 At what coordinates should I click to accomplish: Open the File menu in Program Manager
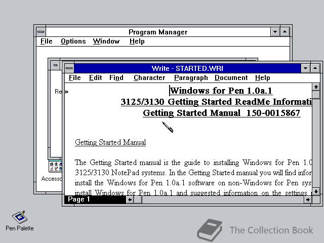tap(46, 42)
